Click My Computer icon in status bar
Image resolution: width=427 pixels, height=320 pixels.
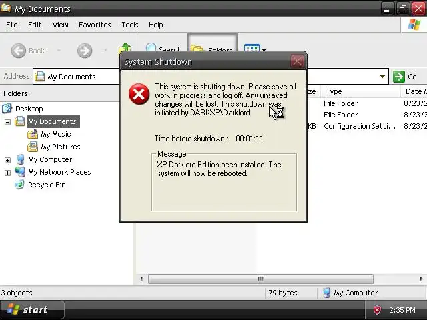326,293
